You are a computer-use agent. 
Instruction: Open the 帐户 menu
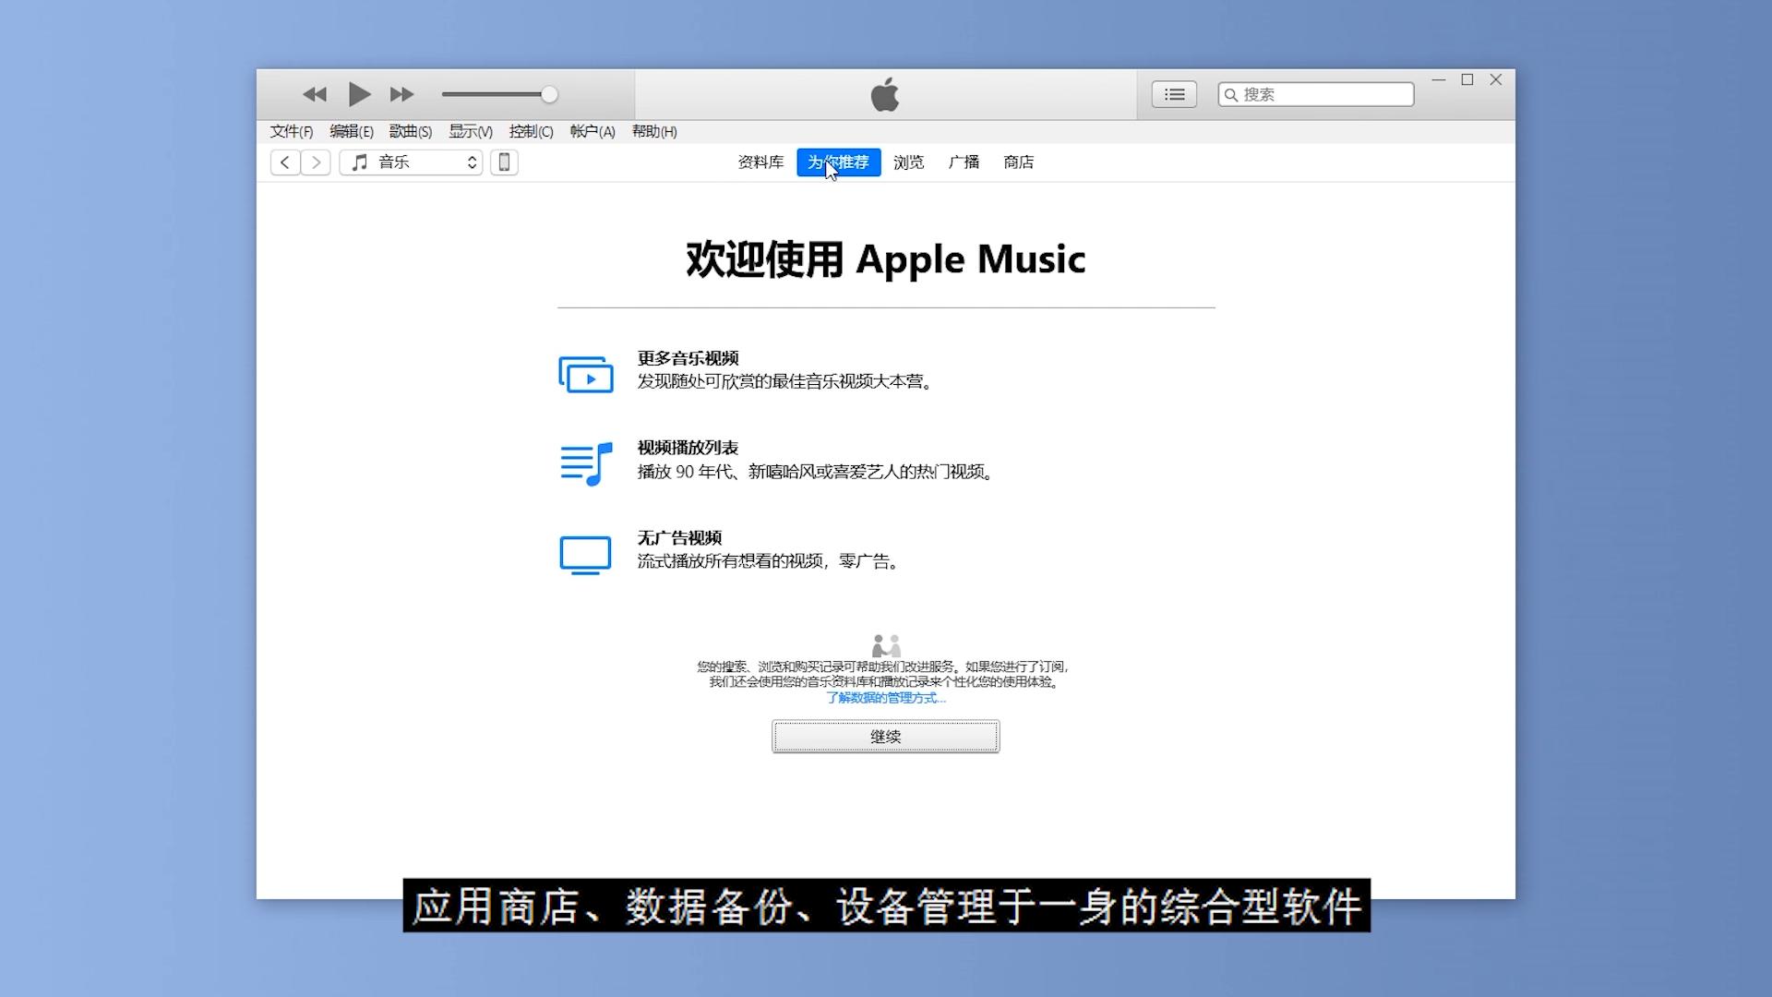pos(592,131)
